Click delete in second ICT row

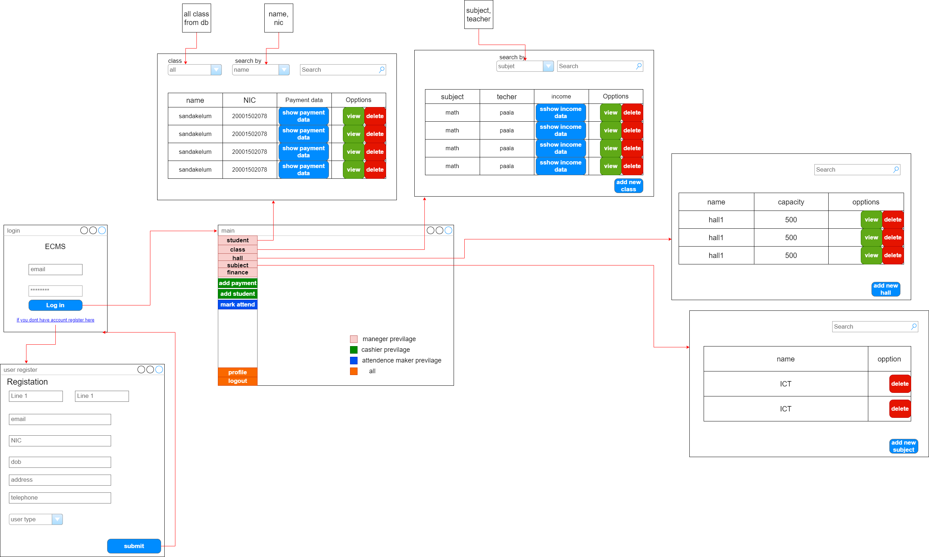tap(900, 409)
